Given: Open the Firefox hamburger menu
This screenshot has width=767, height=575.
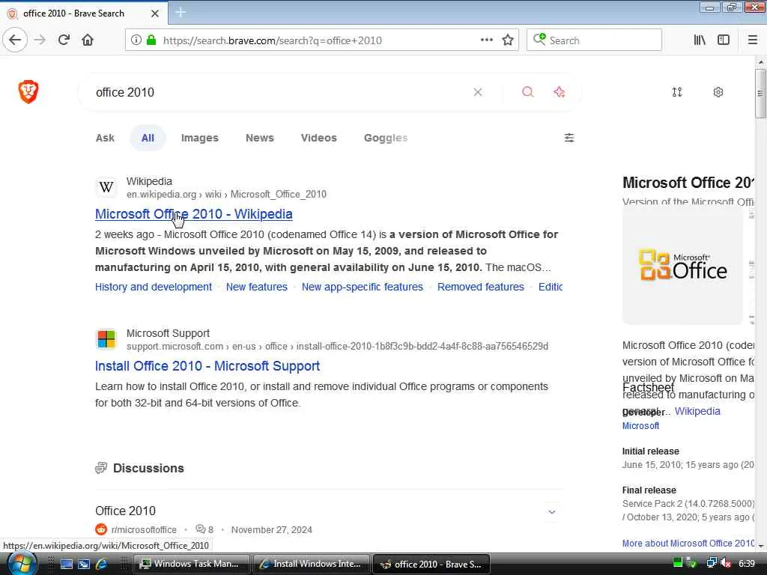Looking at the screenshot, I should point(753,40).
